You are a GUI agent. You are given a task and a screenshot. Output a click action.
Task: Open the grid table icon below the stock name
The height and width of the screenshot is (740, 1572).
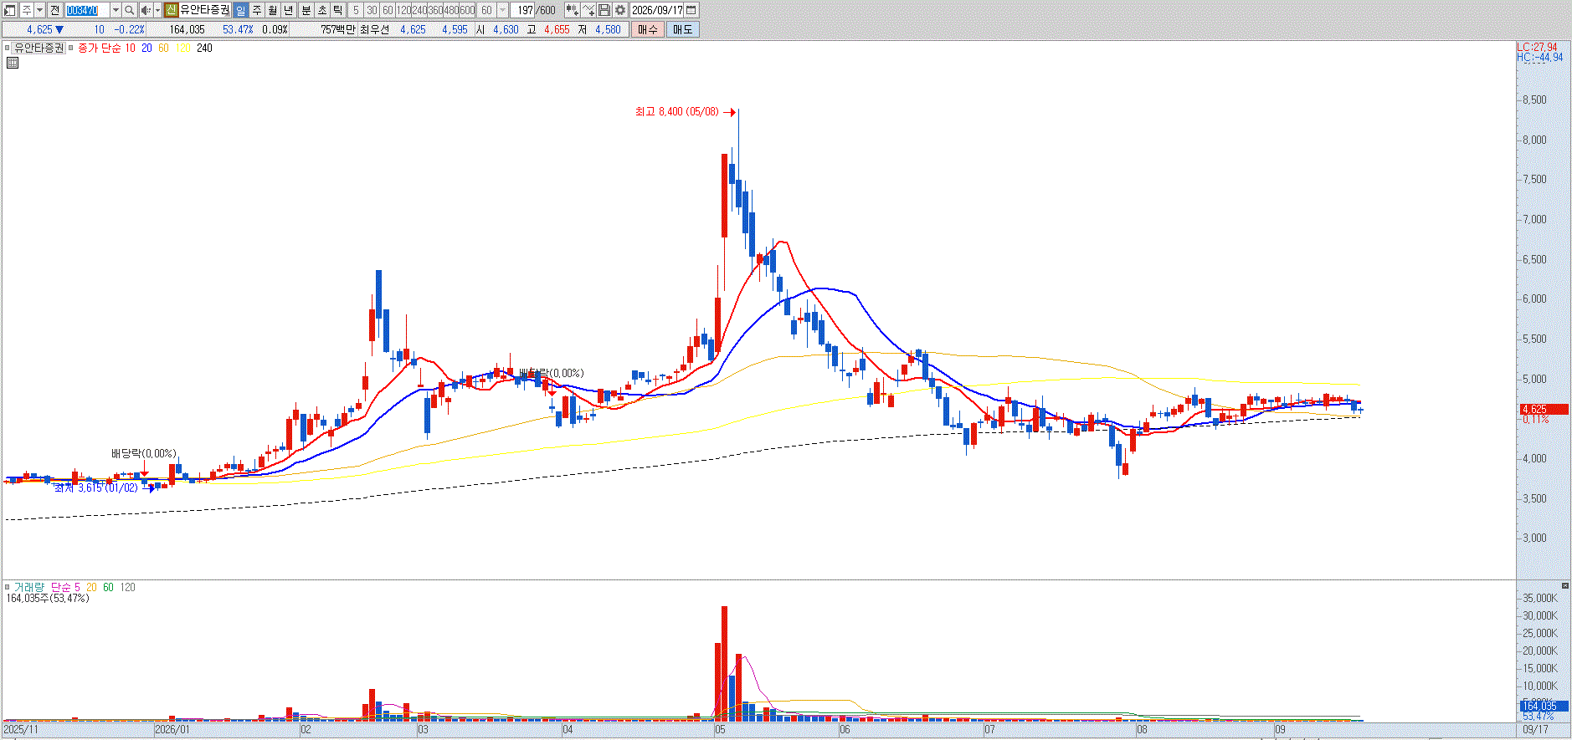tap(13, 63)
